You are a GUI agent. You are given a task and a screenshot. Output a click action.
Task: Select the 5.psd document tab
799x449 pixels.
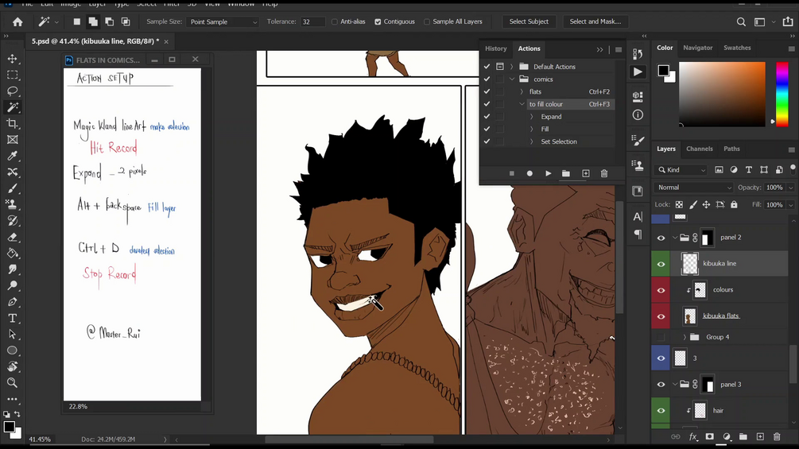[95, 41]
